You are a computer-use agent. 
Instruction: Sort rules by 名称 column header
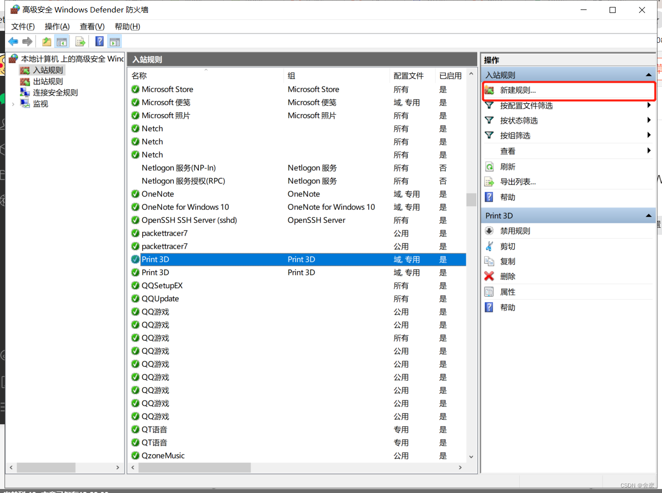[206, 76]
